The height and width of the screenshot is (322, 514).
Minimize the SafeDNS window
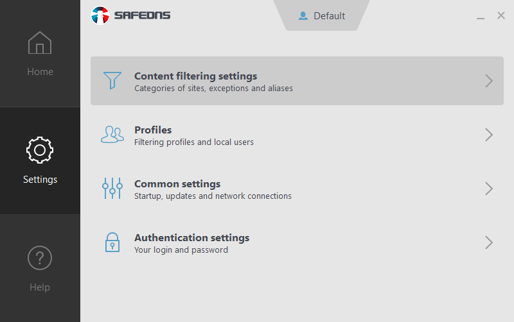point(481,17)
